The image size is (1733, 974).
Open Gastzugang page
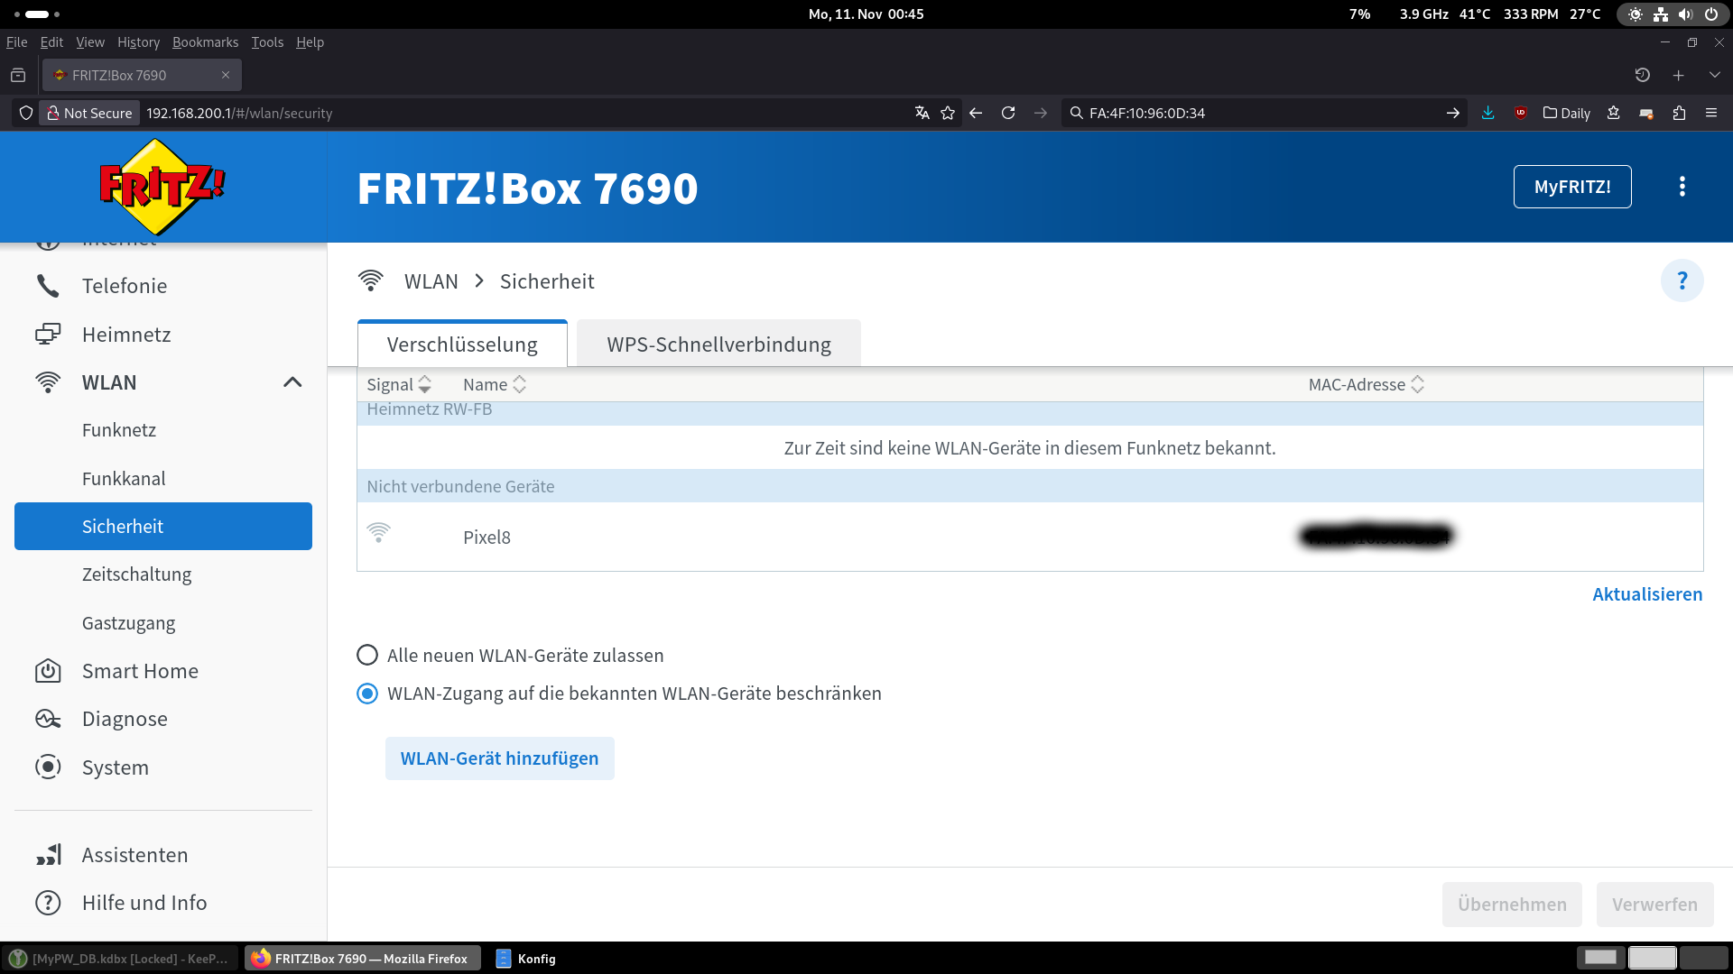point(128,623)
